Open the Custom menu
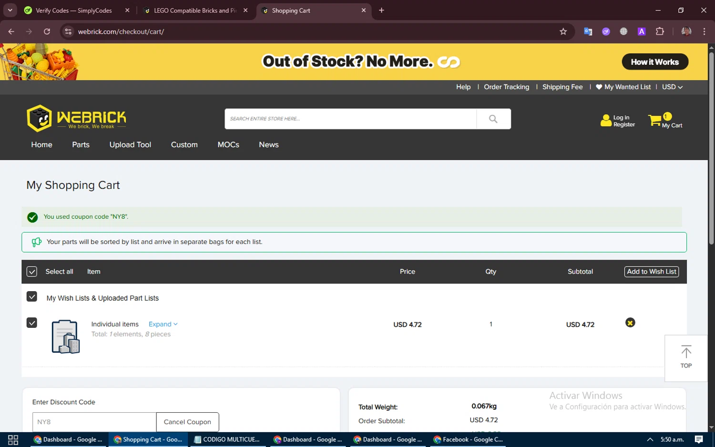This screenshot has height=447, width=715. click(184, 145)
